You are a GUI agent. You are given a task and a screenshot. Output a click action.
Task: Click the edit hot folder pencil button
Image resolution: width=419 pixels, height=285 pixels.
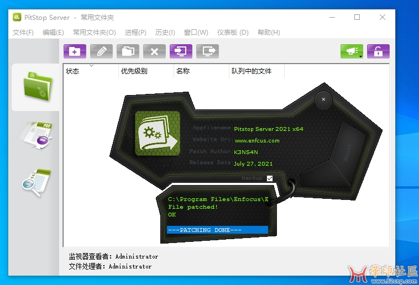point(101,51)
